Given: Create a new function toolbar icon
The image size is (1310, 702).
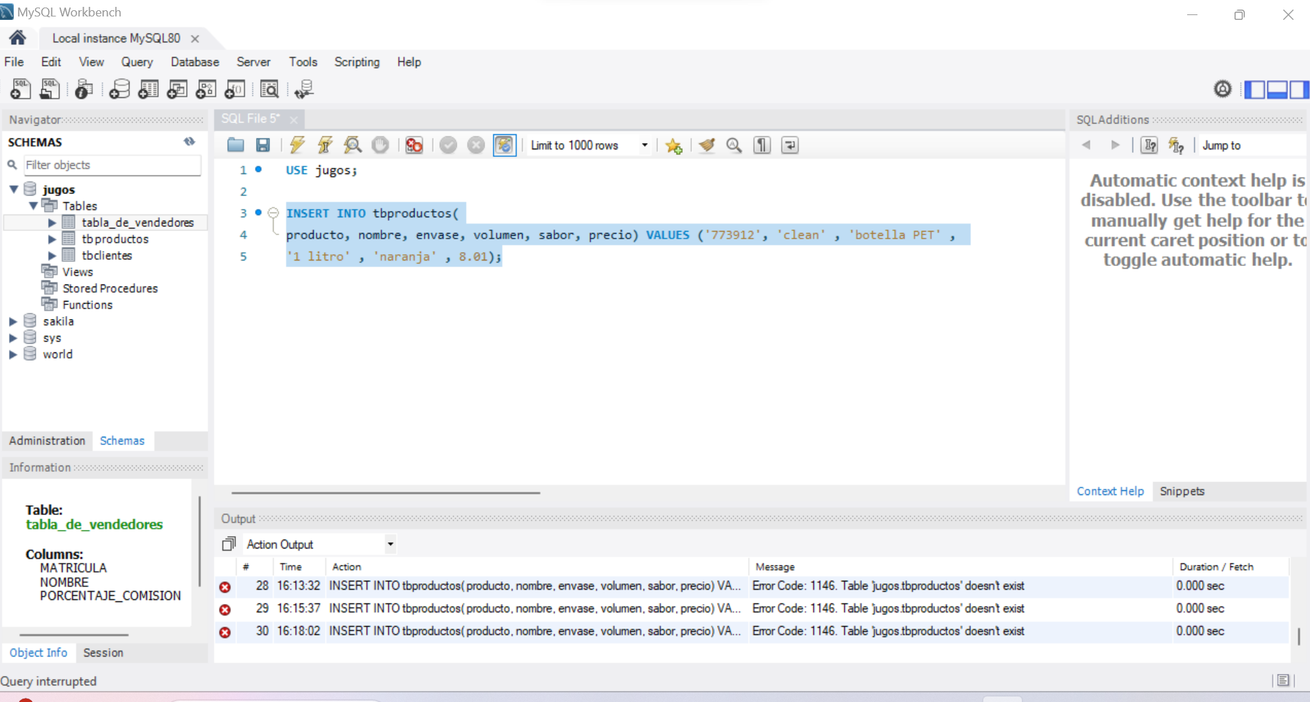Looking at the screenshot, I should [x=235, y=89].
